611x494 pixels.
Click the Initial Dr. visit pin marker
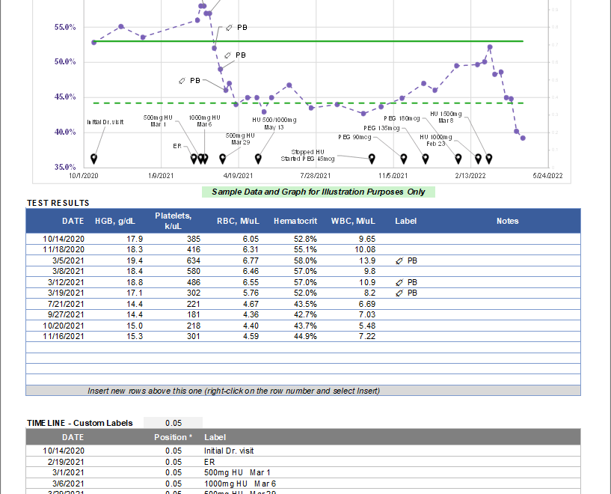point(93,158)
